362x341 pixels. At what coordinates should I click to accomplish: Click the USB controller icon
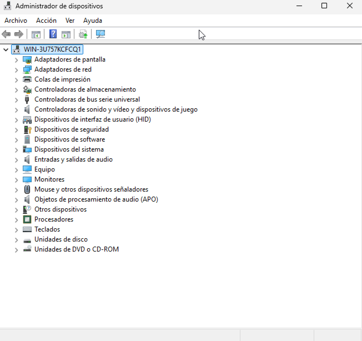click(27, 99)
